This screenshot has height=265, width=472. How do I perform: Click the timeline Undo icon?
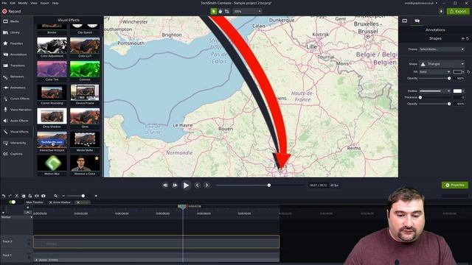point(4,196)
